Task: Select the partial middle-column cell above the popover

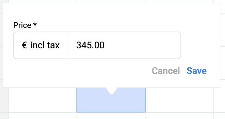Action: click(x=111, y=1)
